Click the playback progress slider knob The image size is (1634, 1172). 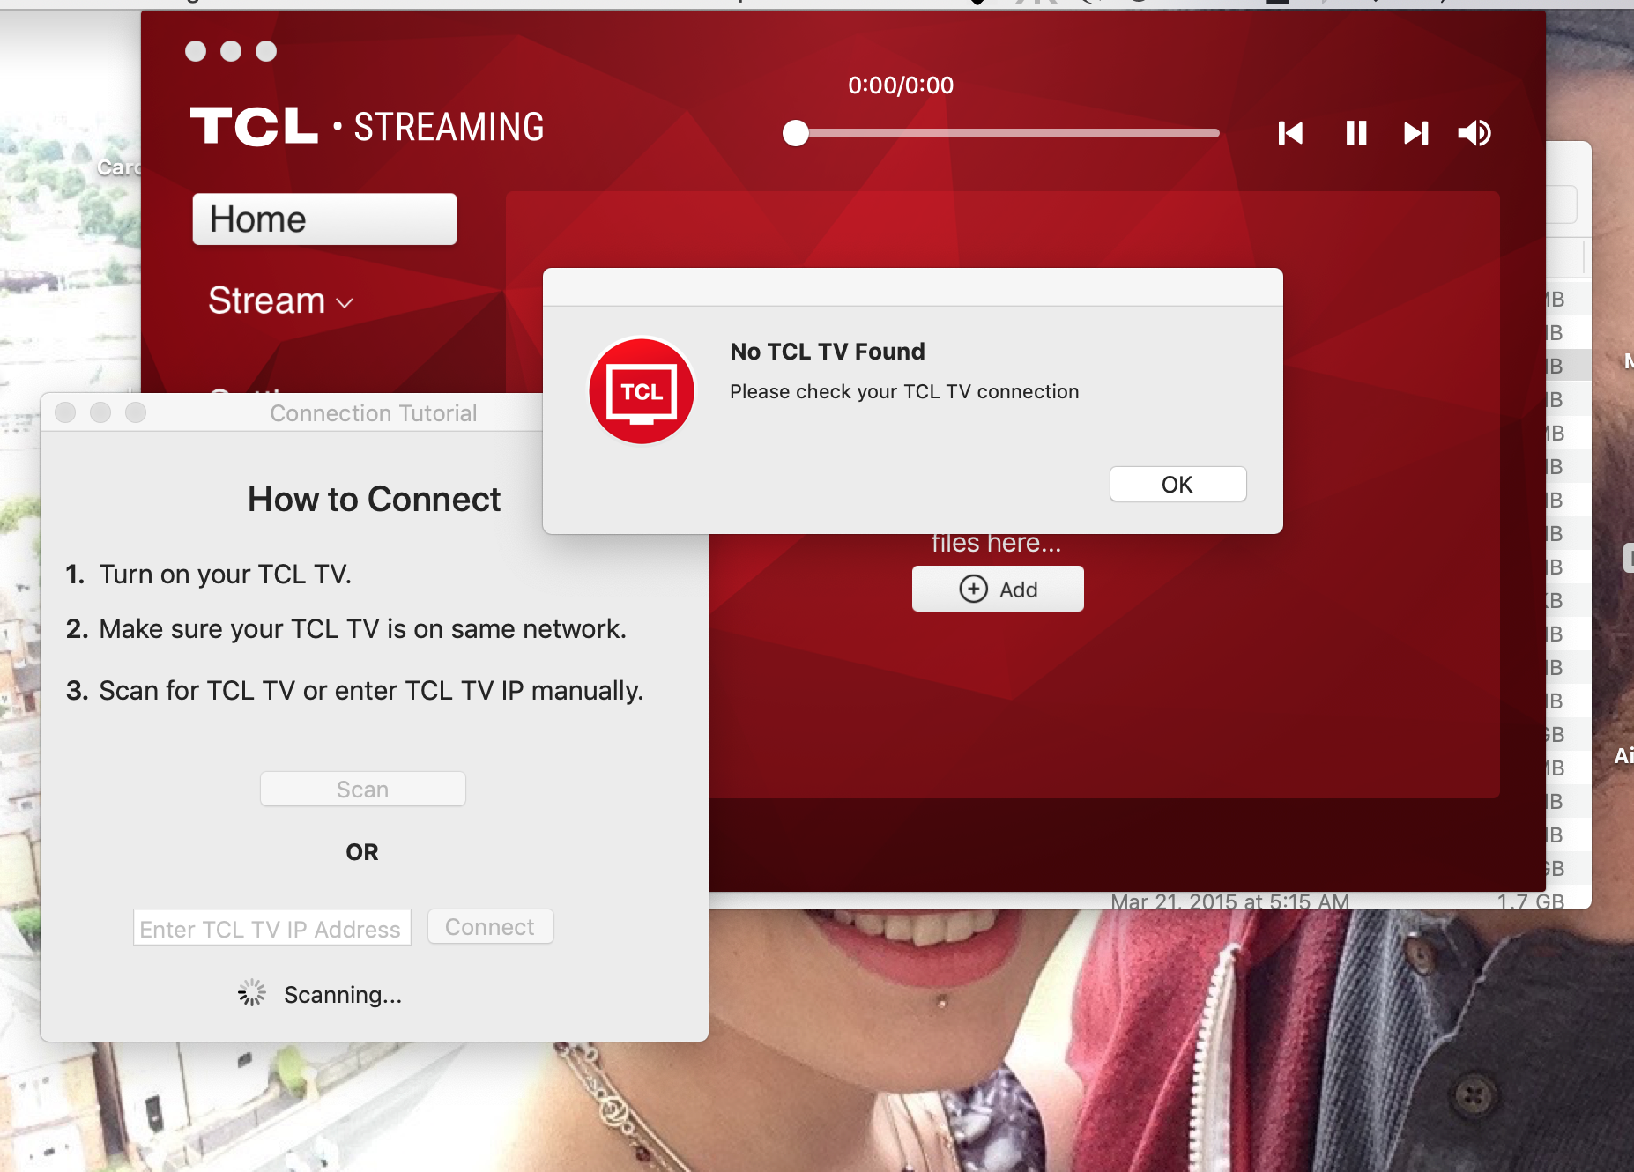pyautogui.click(x=796, y=133)
